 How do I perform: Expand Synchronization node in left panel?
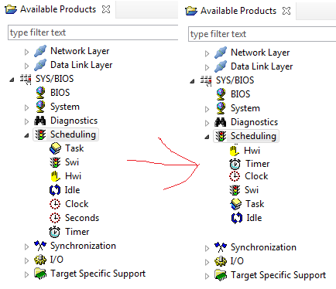pyautogui.click(x=26, y=246)
